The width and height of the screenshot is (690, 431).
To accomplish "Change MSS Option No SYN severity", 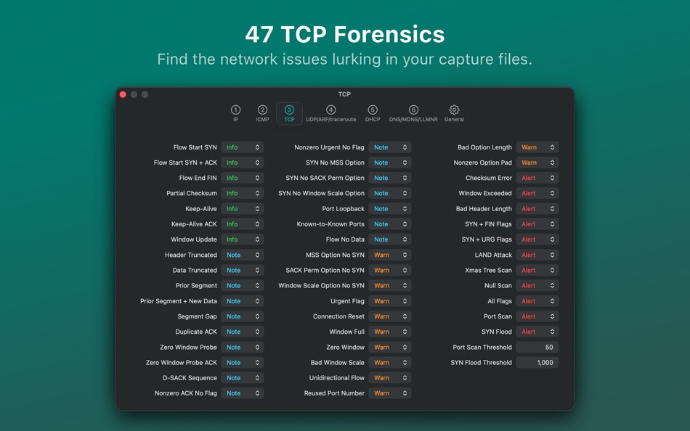I will (x=390, y=255).
